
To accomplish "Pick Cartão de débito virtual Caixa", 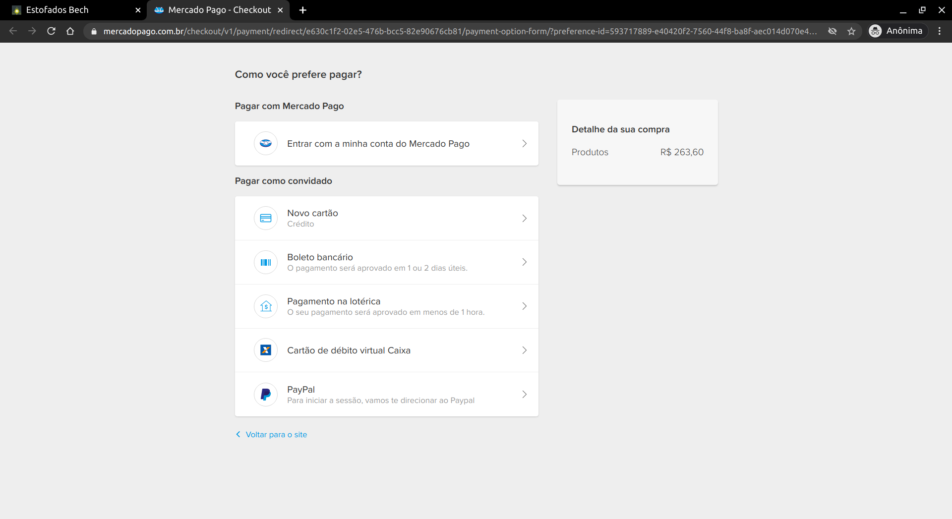I will (x=387, y=350).
